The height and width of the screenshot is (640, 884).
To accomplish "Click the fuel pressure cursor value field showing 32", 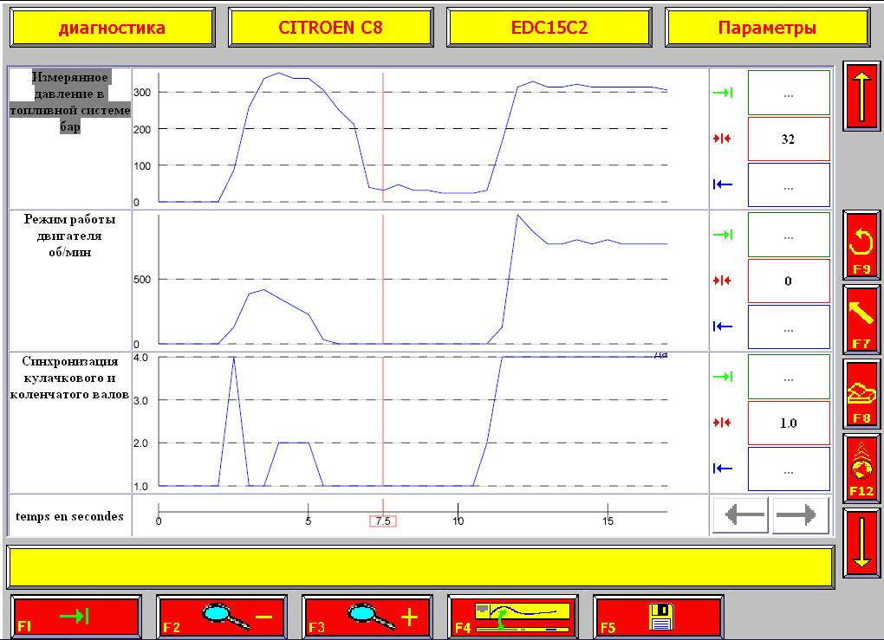I will coord(788,139).
